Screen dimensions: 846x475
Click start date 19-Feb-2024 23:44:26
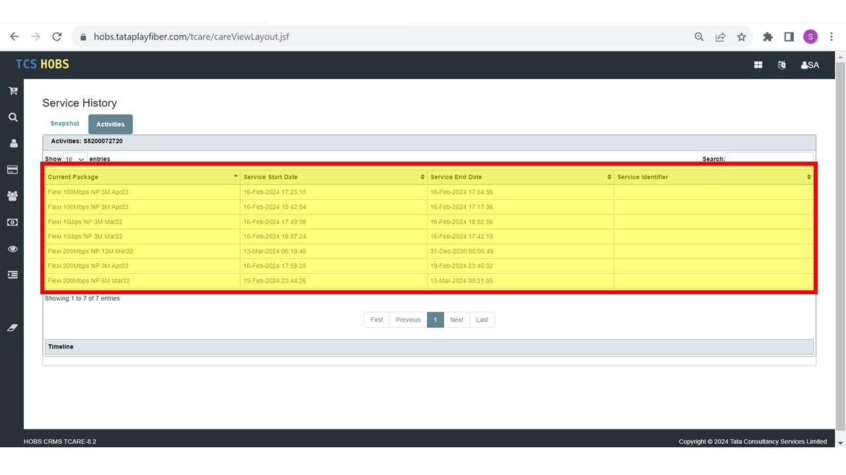[275, 281]
